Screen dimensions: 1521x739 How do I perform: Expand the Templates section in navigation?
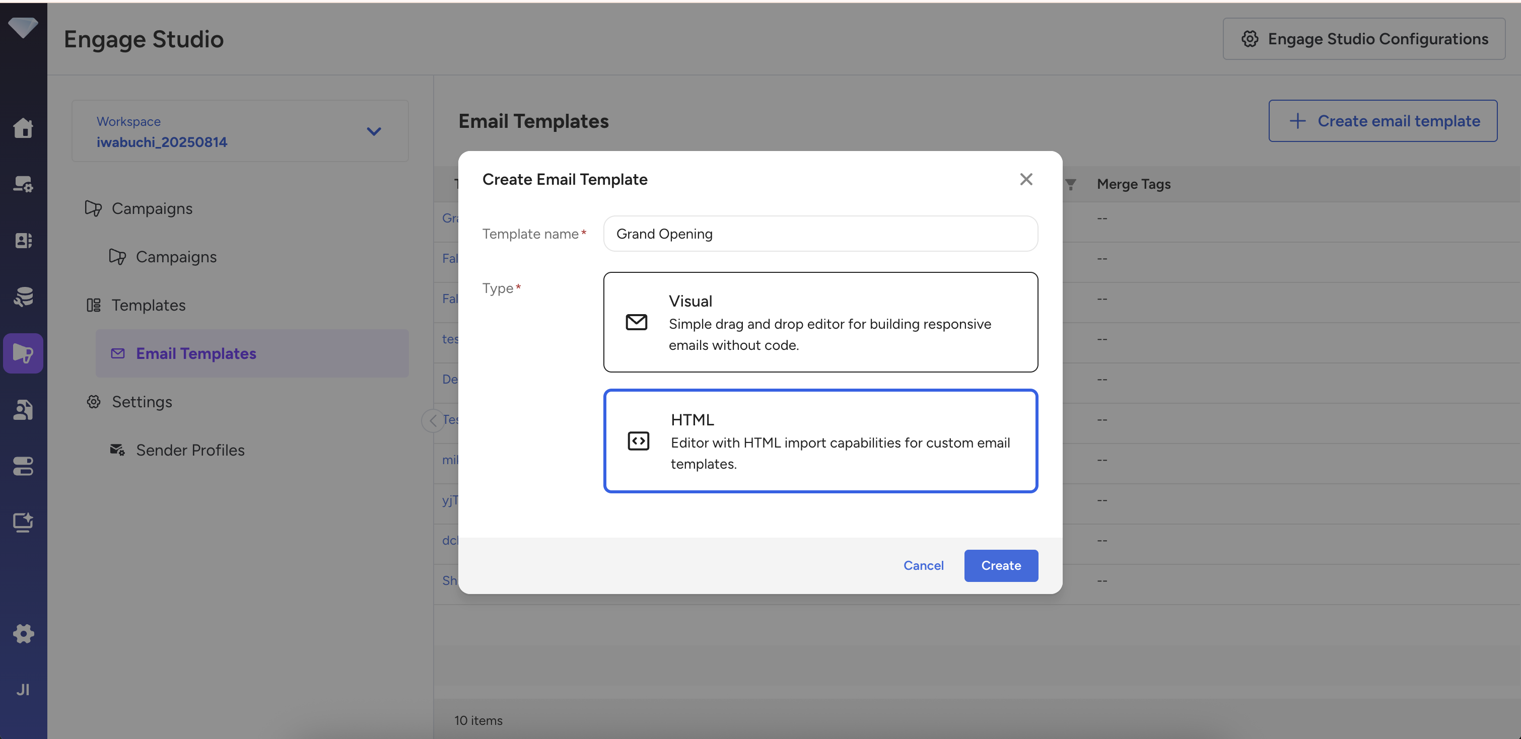[x=148, y=305]
